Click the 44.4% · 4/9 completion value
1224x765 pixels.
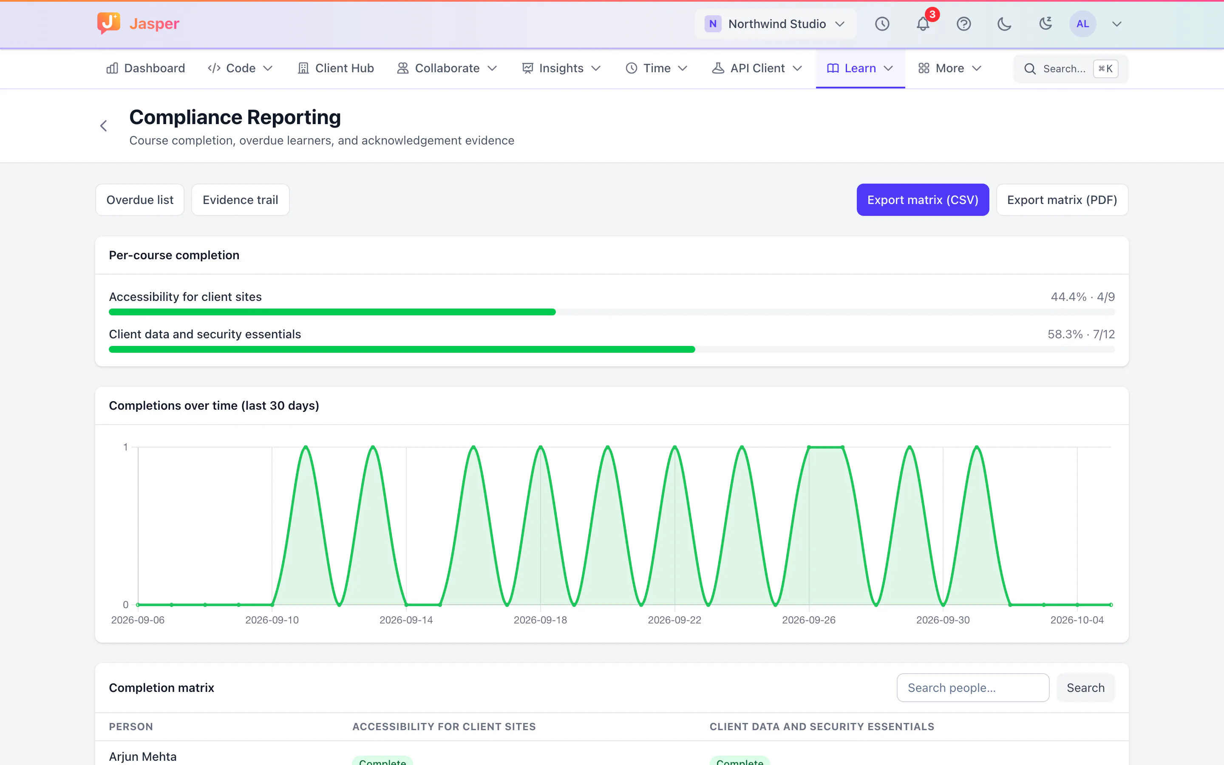[x=1082, y=297]
